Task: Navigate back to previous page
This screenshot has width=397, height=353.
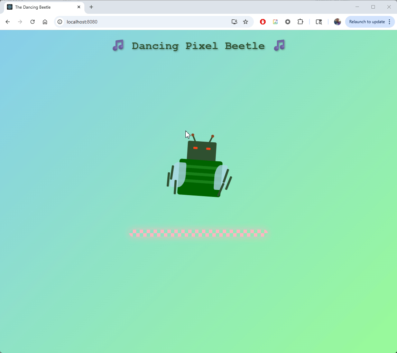Action: (x=8, y=22)
